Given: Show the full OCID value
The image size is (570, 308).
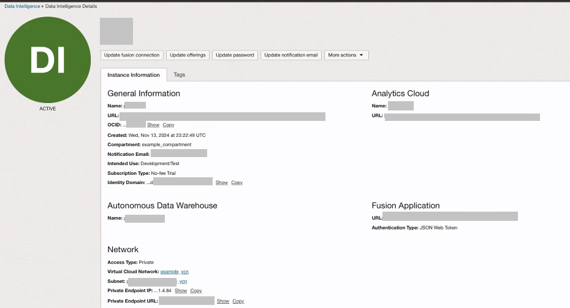Looking at the screenshot, I should point(153,125).
